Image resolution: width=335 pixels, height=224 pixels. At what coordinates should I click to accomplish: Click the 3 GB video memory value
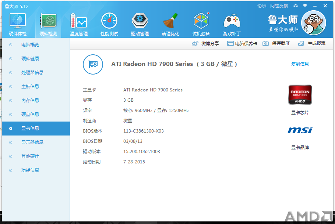(128, 100)
